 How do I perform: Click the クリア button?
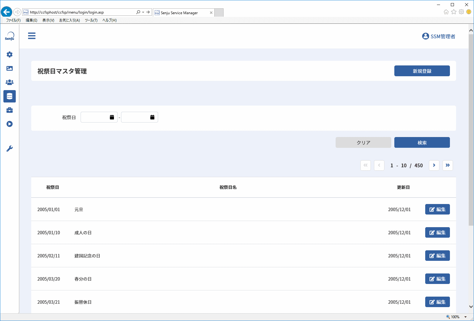pyautogui.click(x=363, y=143)
